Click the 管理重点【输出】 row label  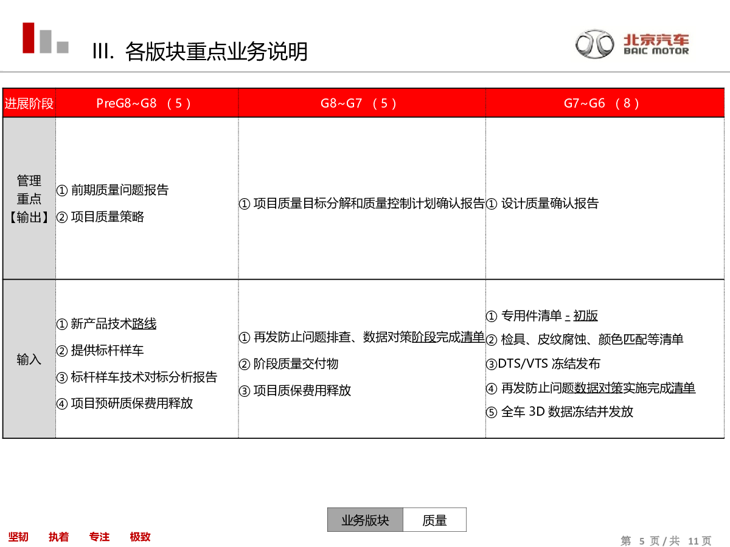pos(29,199)
